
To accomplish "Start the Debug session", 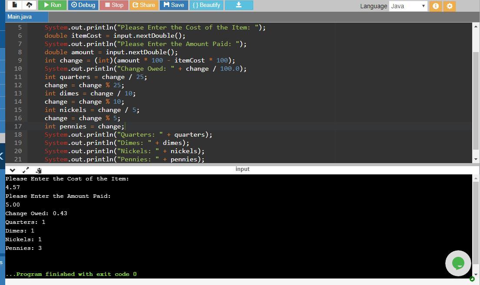I will click(83, 5).
